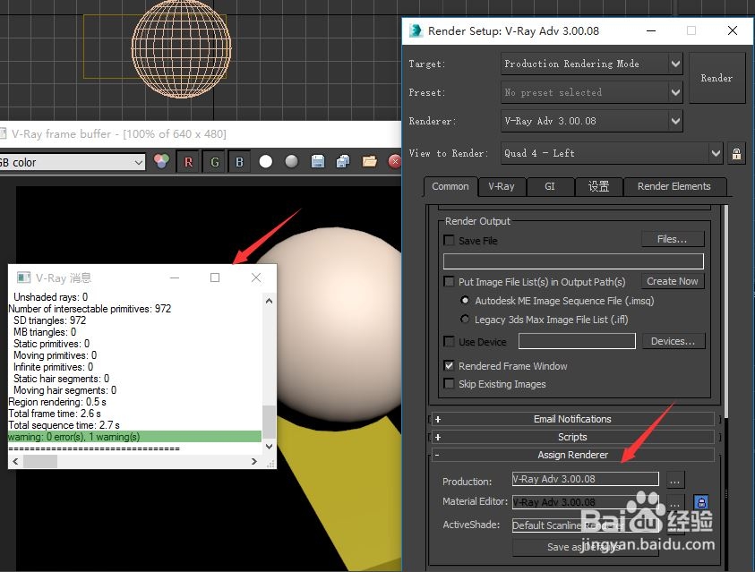The image size is (755, 572).
Task: Click the Create Now button
Action: point(673,281)
